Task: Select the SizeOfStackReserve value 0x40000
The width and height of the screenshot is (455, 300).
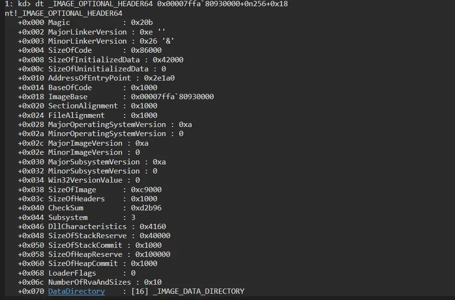Action: [x=155, y=236]
